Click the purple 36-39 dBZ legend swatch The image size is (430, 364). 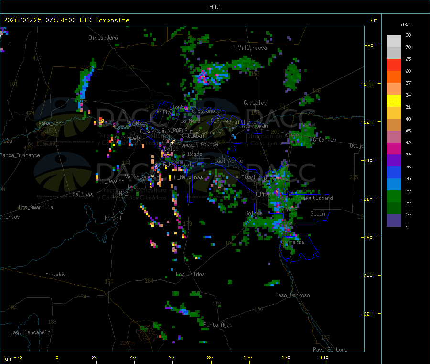click(394, 161)
